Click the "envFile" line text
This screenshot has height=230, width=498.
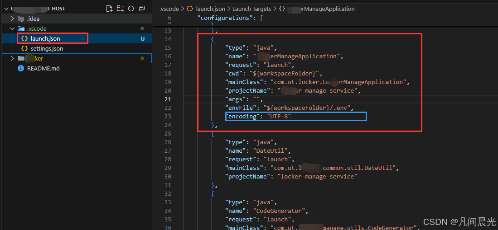(x=290, y=108)
